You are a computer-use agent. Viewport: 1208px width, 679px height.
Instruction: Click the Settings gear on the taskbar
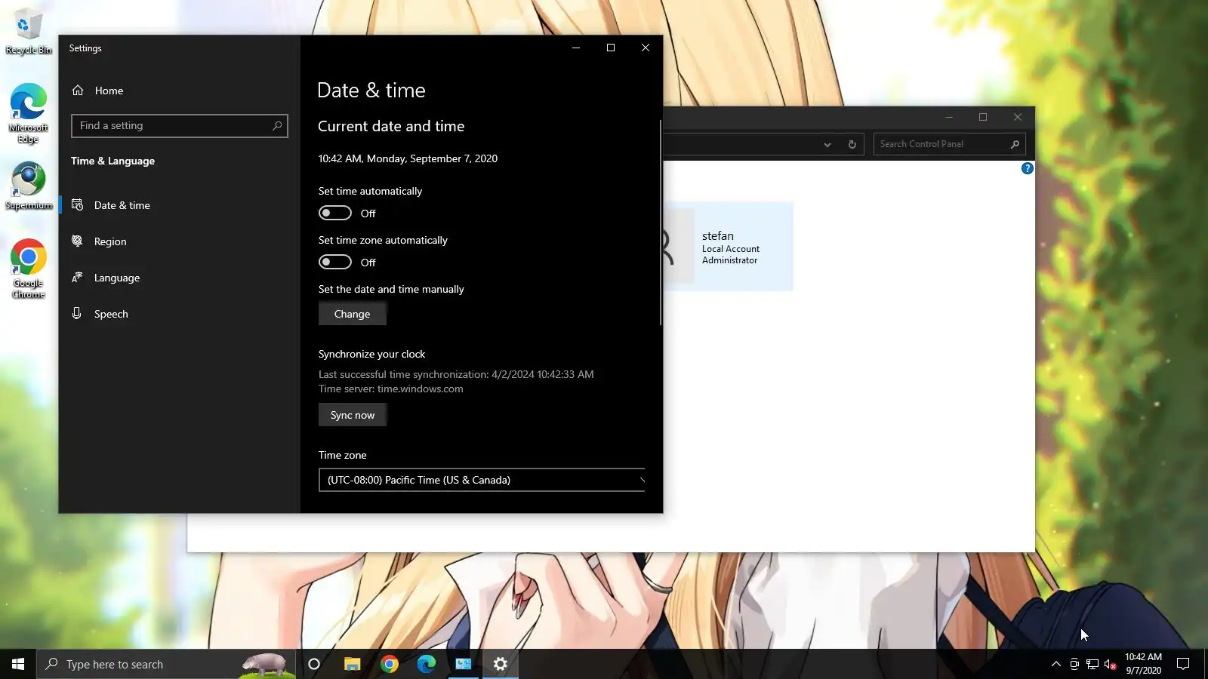(501, 664)
